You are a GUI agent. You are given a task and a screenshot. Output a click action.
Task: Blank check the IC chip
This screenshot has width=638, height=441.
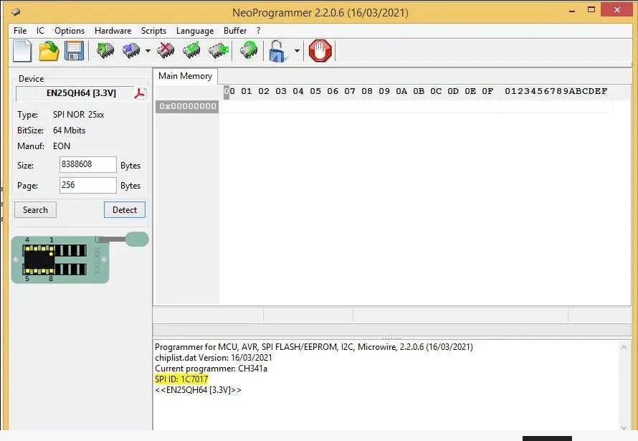(x=219, y=51)
